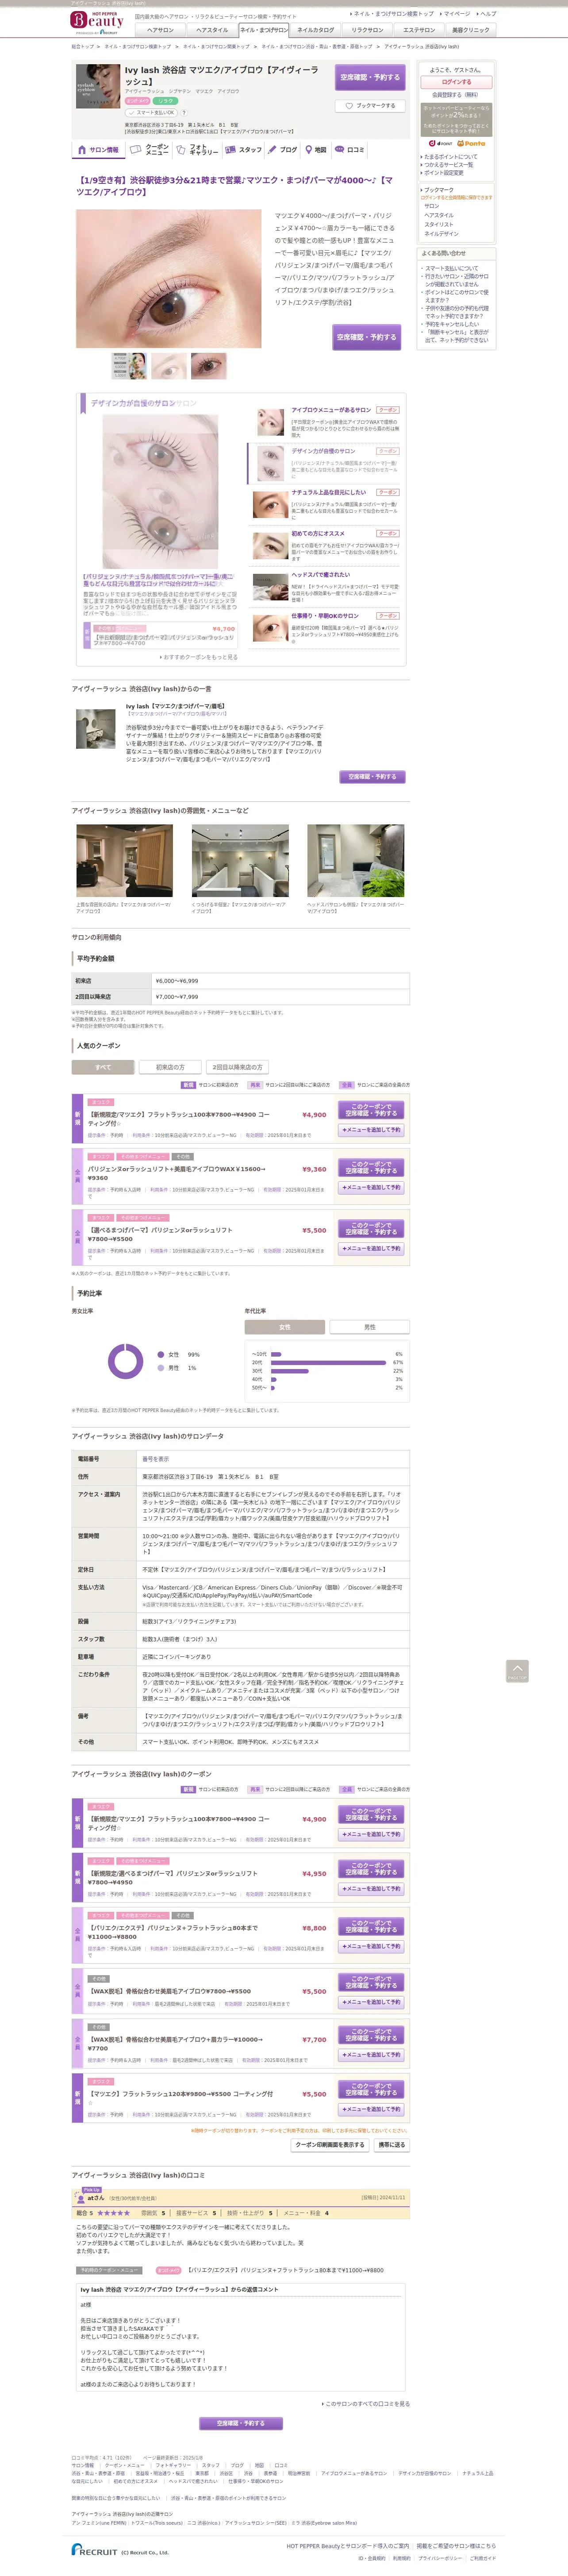Click the female ratio donut chart
The image size is (568, 2576).
[x=126, y=1361]
